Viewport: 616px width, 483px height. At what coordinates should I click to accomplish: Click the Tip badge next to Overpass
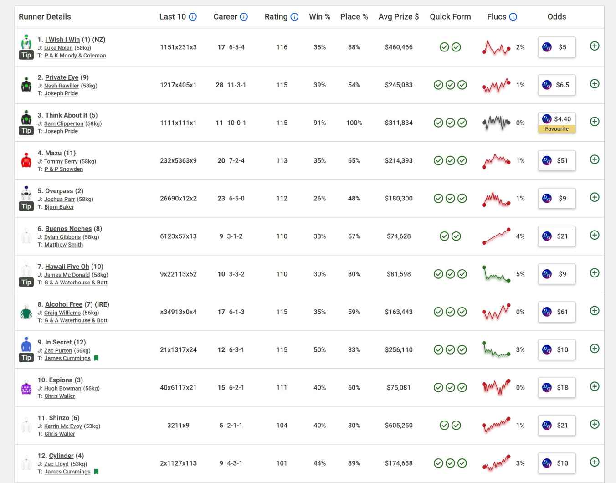click(26, 206)
